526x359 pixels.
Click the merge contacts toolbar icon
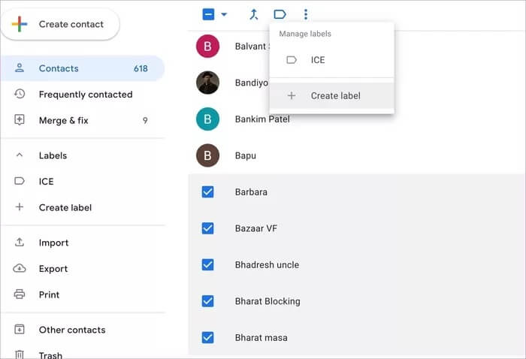pyautogui.click(x=254, y=14)
